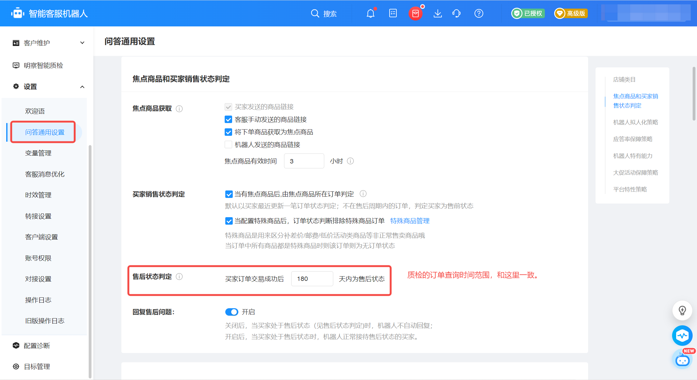697x380 pixels.
Task: Turn off the 回复售后问题 switch
Action: (232, 312)
